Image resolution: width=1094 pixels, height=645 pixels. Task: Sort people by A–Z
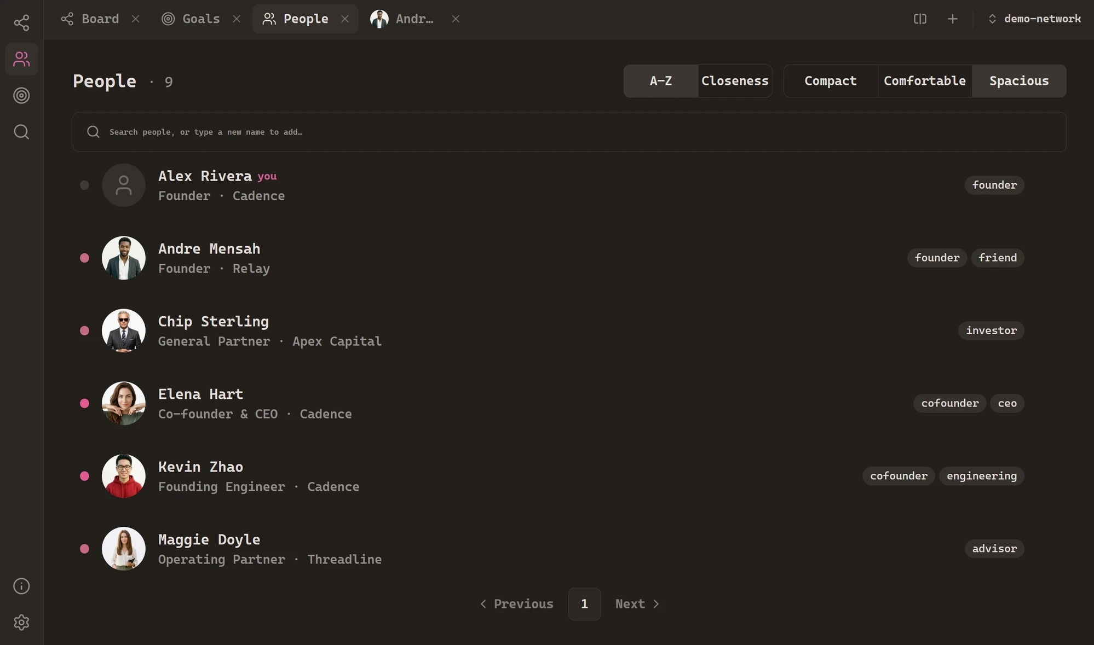tap(661, 81)
